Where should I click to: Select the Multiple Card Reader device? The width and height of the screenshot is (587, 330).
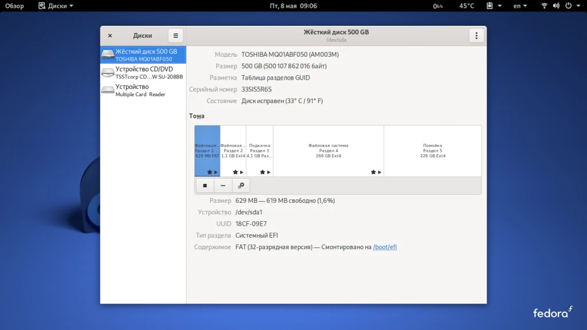point(143,91)
